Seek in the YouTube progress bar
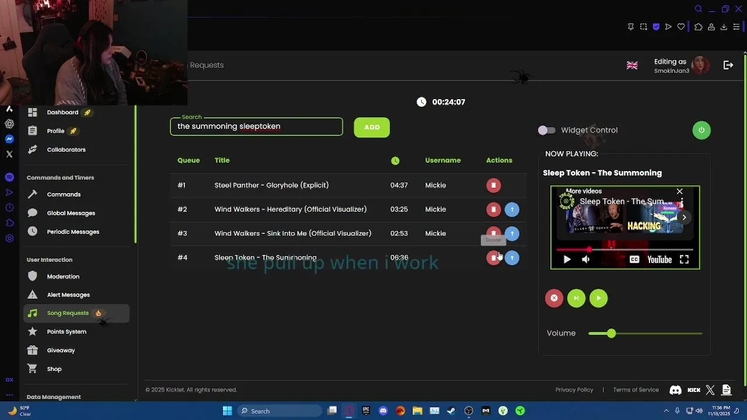Screen dimensions: 747x420 pyautogui.click(x=624, y=250)
